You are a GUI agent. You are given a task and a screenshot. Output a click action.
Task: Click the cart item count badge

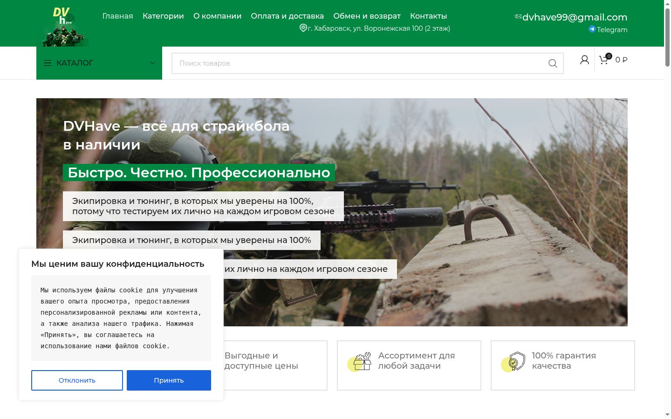pos(609,56)
